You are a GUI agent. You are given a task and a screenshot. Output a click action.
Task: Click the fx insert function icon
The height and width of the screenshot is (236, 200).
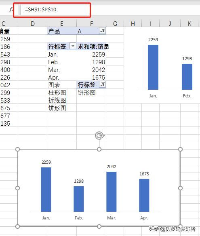pos(11,10)
